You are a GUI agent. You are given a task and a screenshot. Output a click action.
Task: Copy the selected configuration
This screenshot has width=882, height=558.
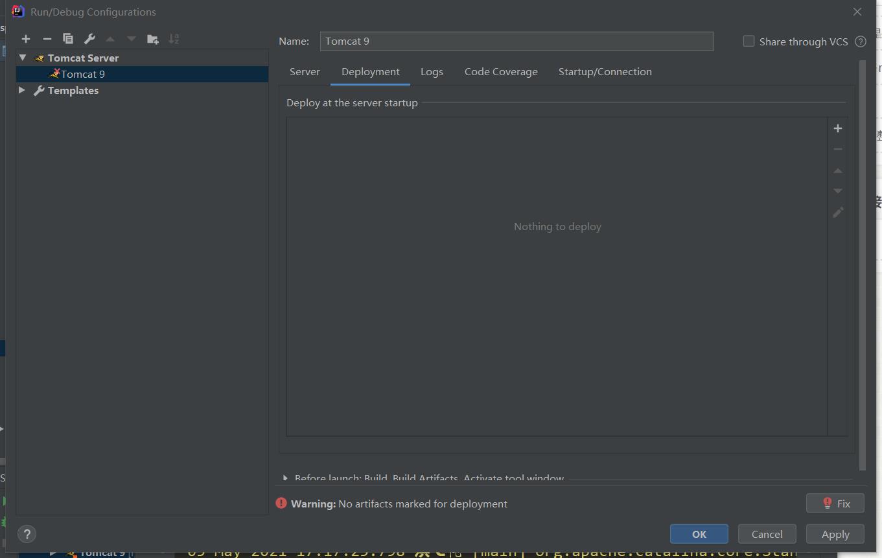click(68, 39)
